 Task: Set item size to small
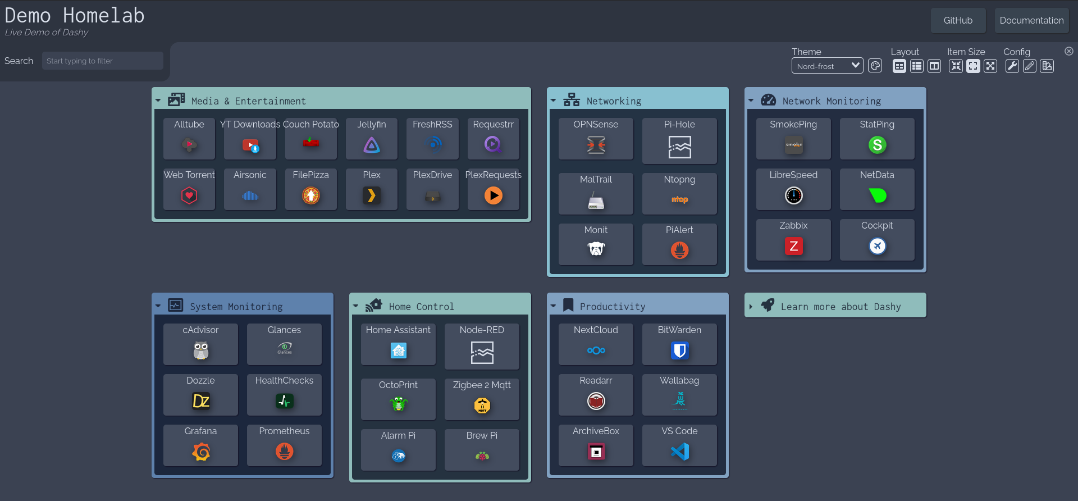(956, 66)
